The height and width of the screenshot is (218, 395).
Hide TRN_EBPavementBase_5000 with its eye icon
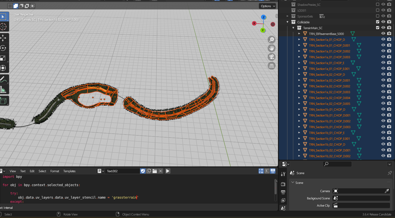pos(383,34)
